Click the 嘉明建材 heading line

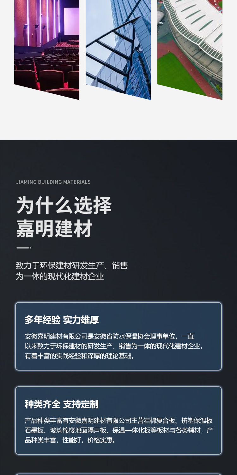[54, 229]
